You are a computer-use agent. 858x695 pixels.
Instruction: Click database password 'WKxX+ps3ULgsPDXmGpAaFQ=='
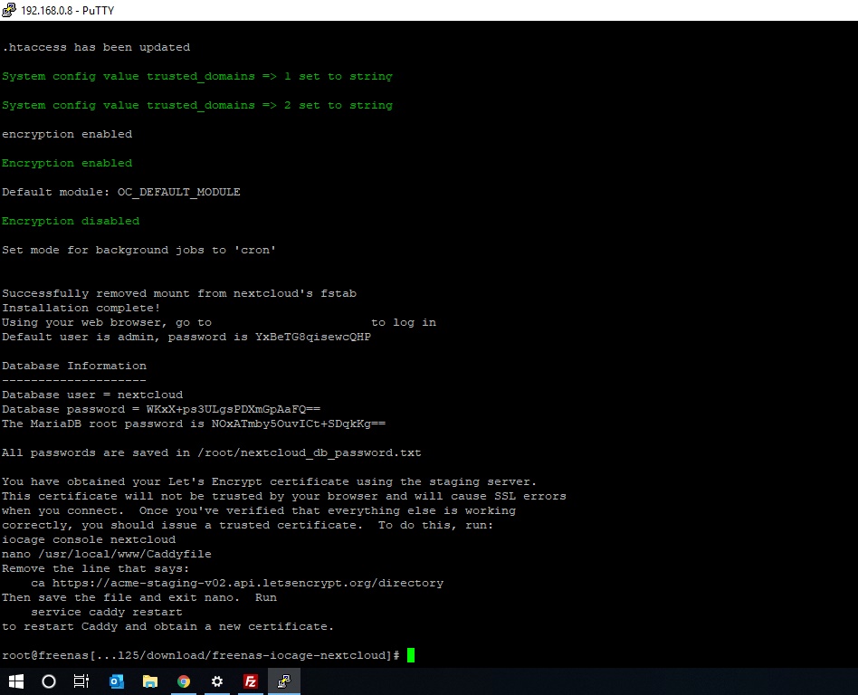point(234,409)
